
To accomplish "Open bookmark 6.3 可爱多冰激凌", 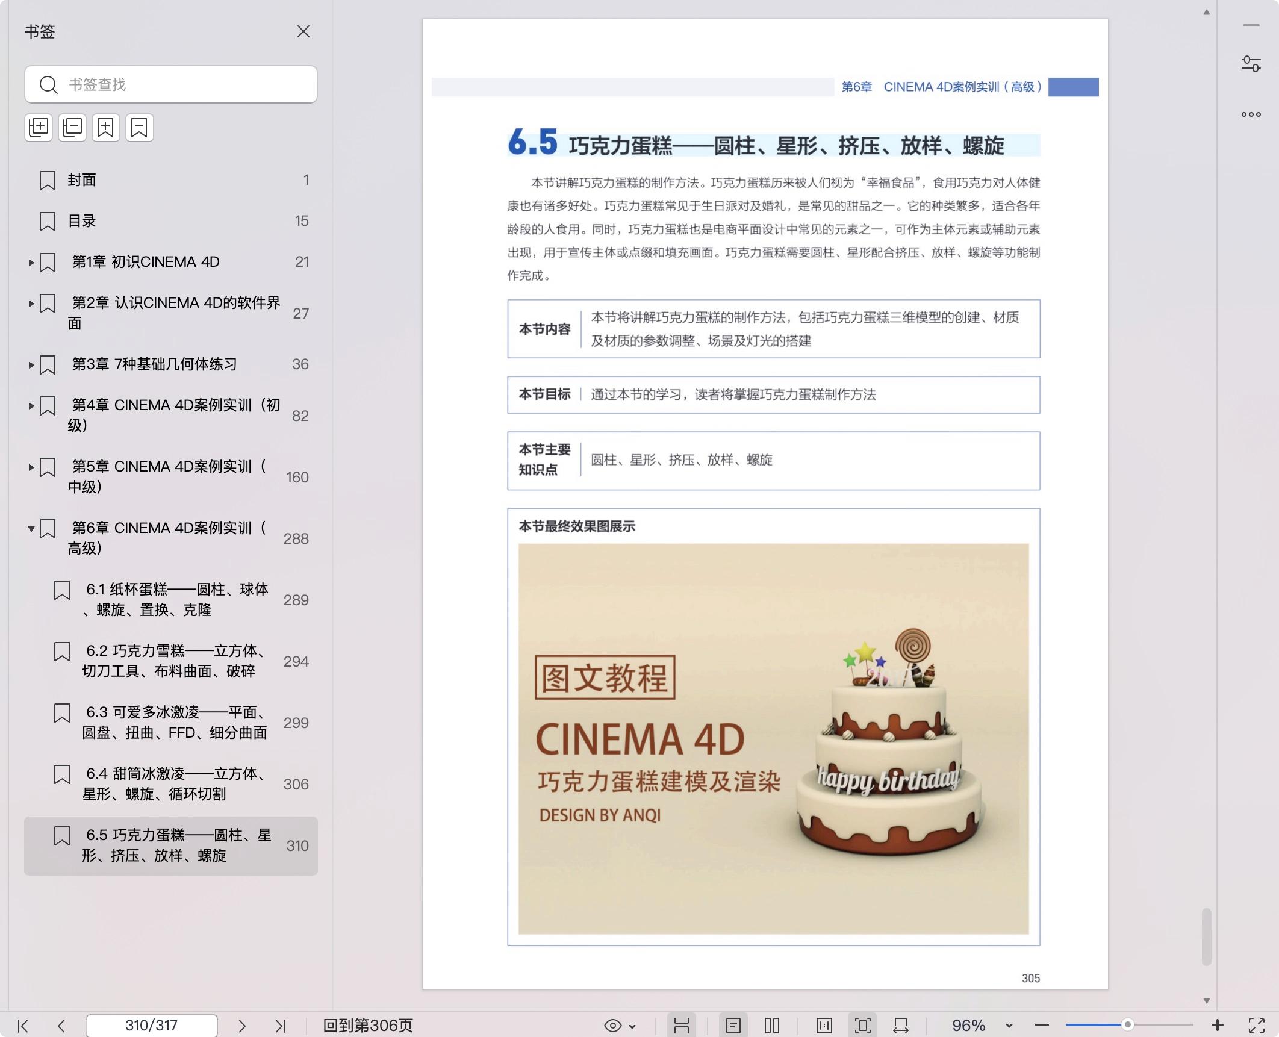I will tap(175, 722).
